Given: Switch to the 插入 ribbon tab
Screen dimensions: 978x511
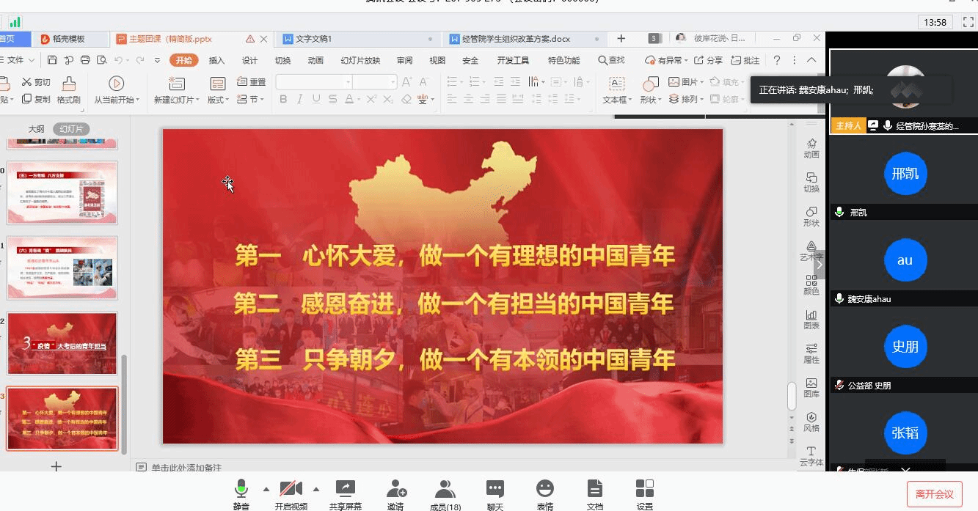Looking at the screenshot, I should [x=216, y=60].
